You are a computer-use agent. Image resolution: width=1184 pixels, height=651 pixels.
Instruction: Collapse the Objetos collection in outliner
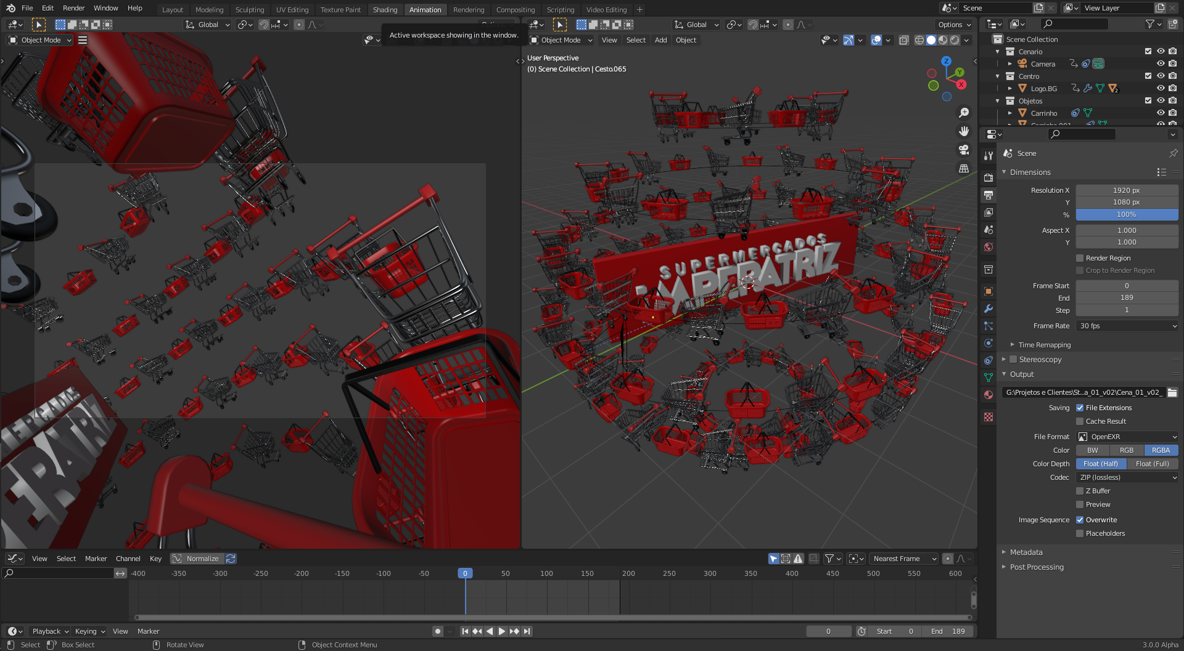(x=998, y=100)
